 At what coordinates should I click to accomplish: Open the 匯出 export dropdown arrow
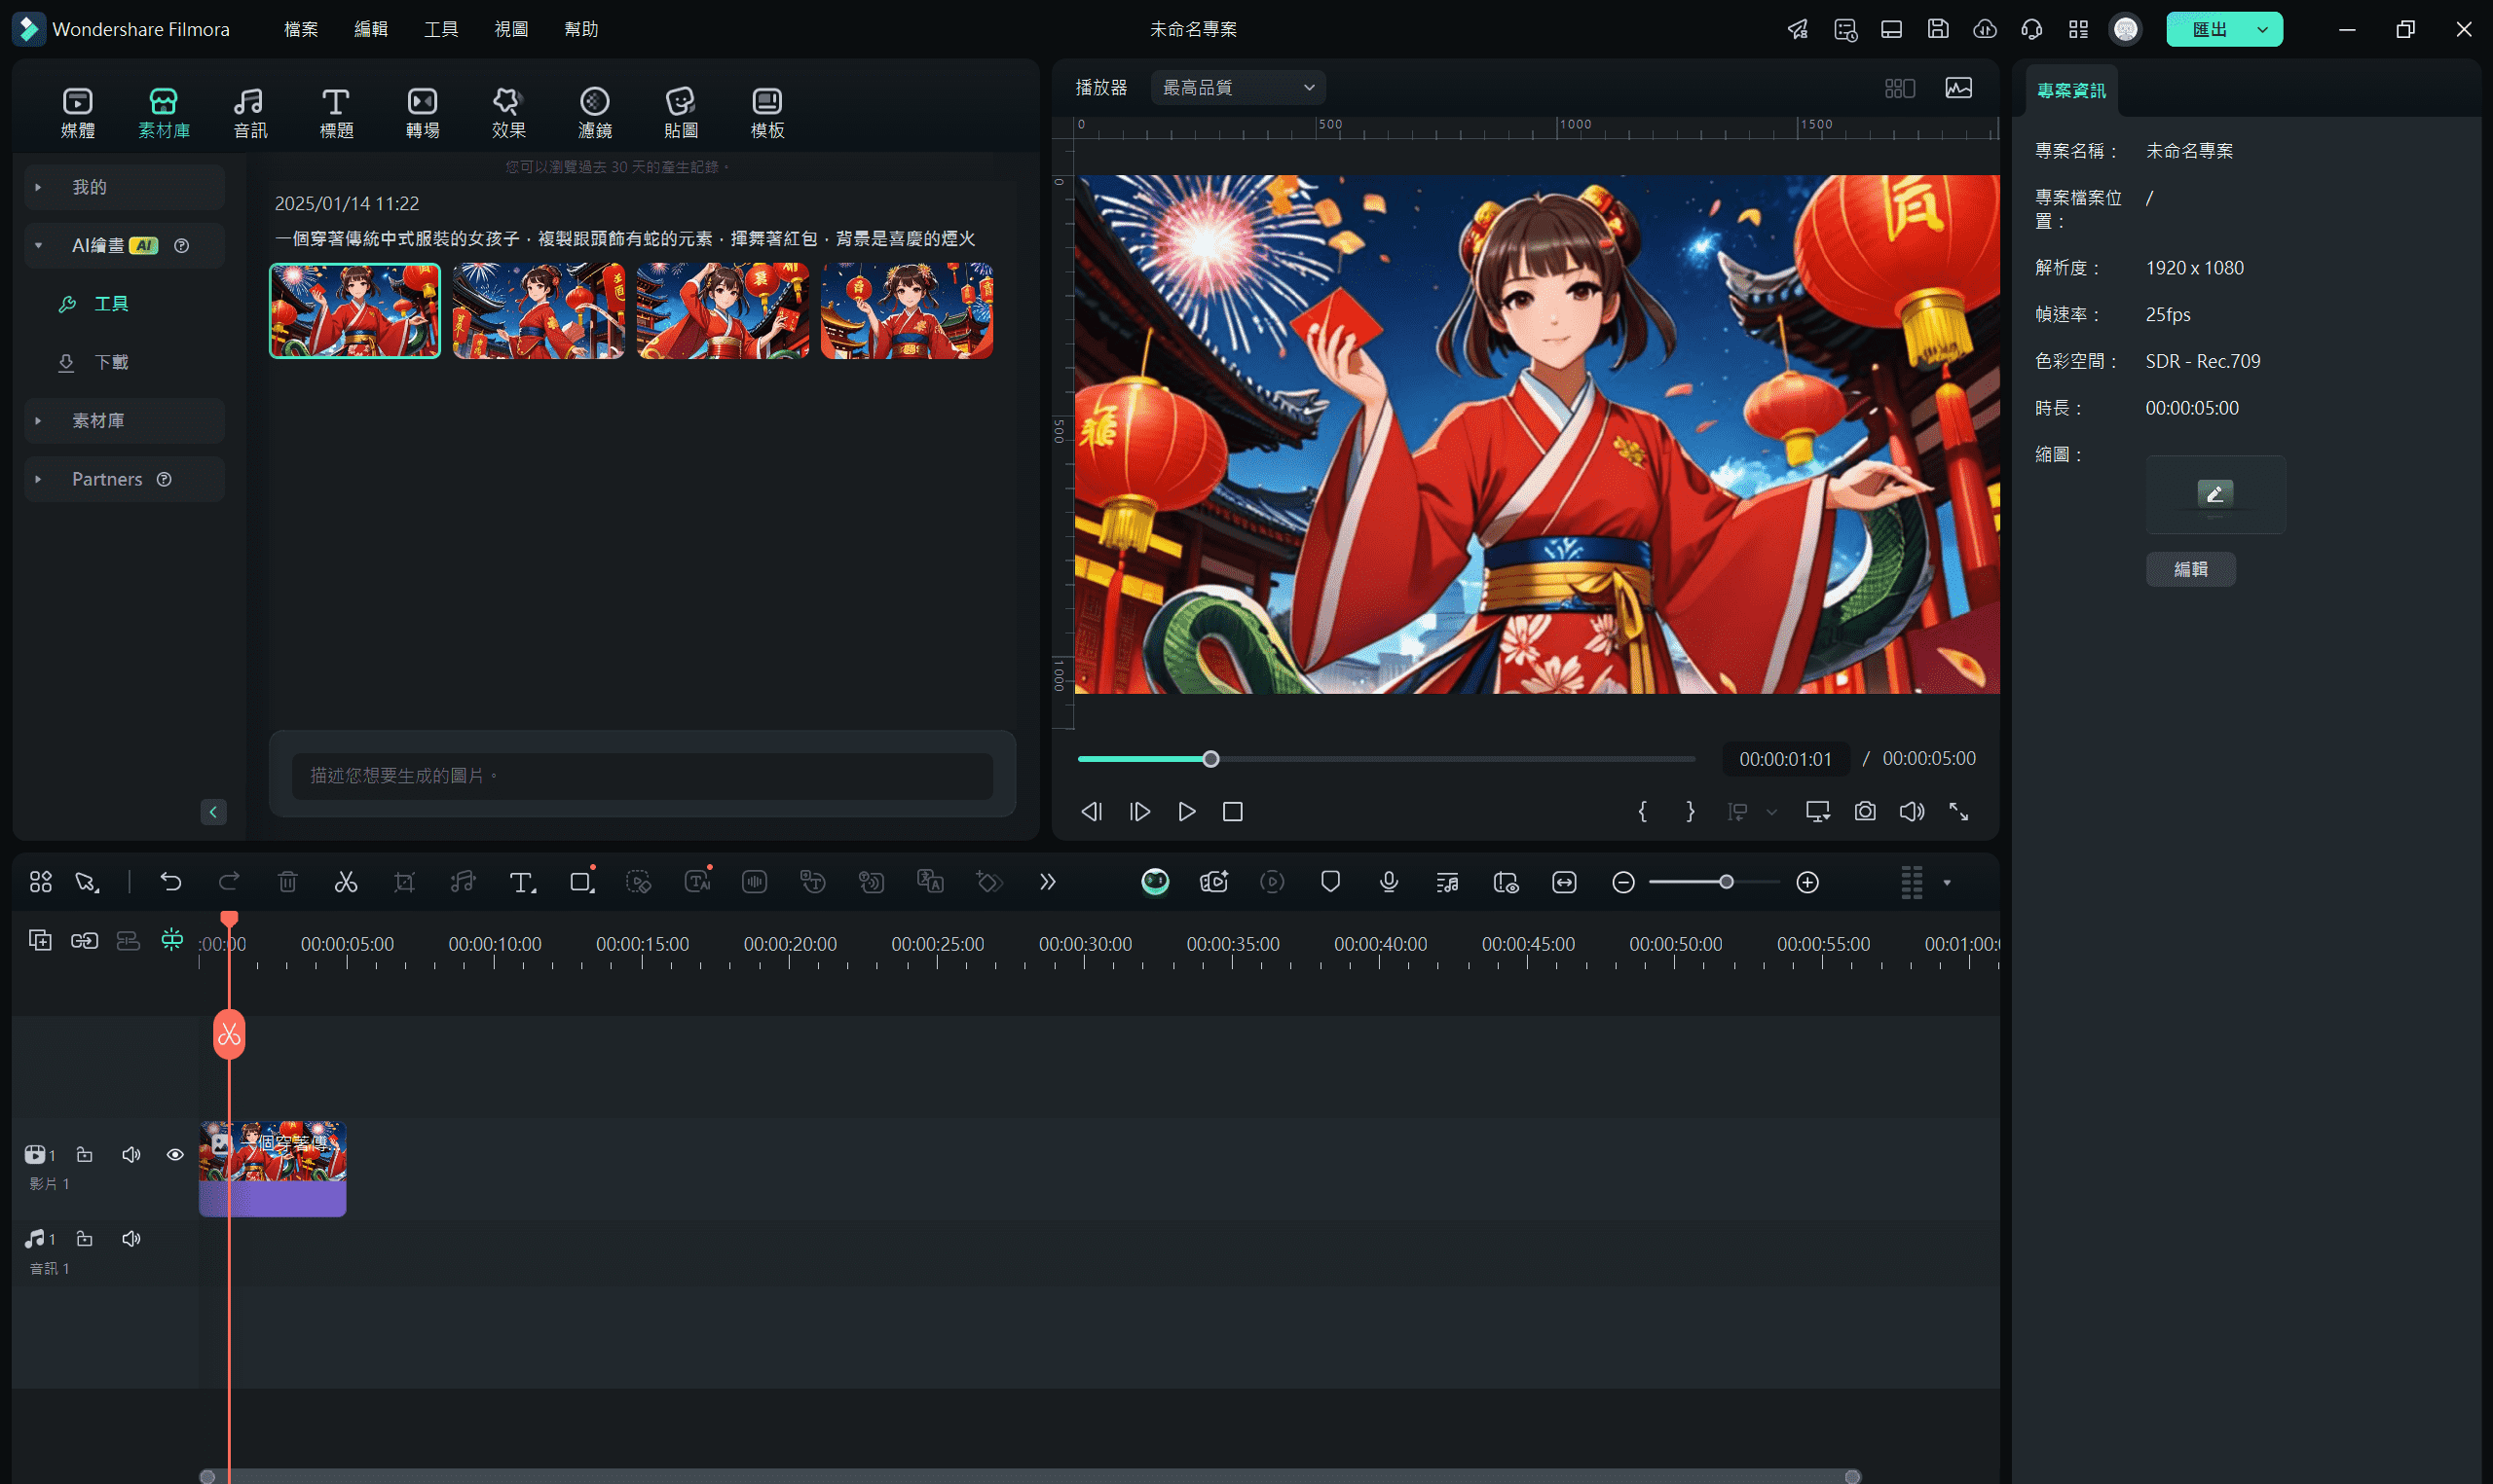(2262, 29)
